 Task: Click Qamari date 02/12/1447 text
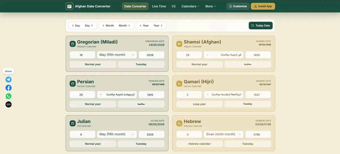265,84
